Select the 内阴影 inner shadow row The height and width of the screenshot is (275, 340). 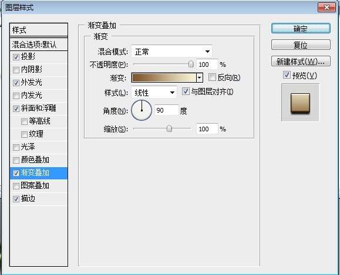pos(39,70)
